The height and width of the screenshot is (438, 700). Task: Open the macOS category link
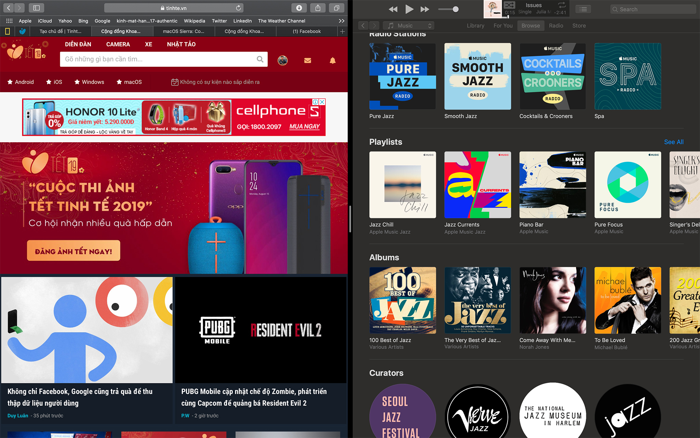(x=129, y=82)
